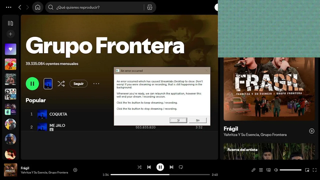Open the play queue icon
This screenshot has height=180, width=320.
point(261,170)
